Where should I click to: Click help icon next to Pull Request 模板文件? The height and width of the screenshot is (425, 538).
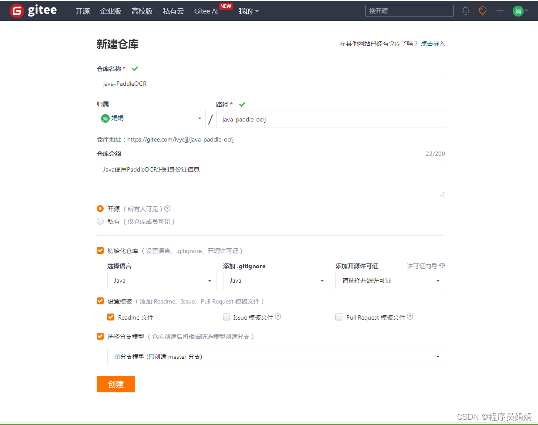click(x=410, y=317)
